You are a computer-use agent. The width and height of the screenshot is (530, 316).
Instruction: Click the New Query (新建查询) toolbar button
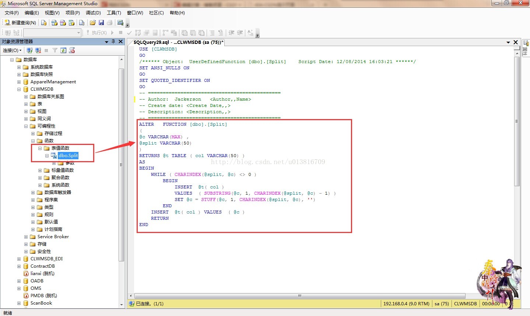[x=20, y=22]
